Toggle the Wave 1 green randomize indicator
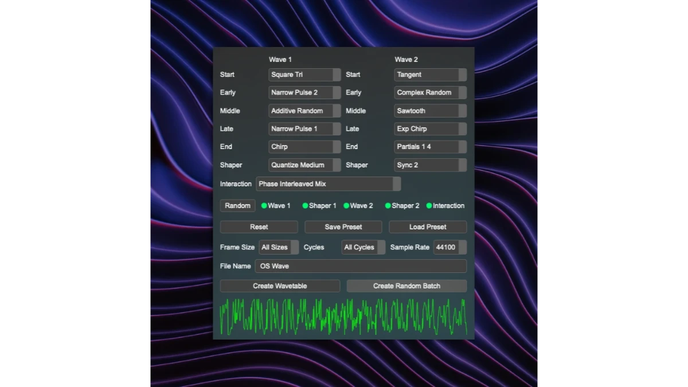688x387 pixels. pyautogui.click(x=264, y=206)
